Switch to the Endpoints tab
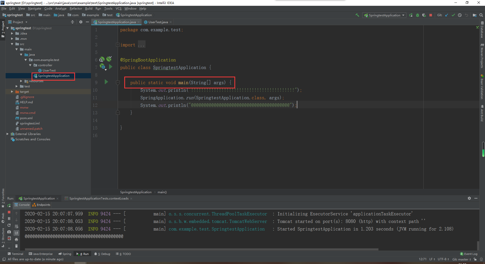Screen dimensions: 485x264 coord(41,205)
